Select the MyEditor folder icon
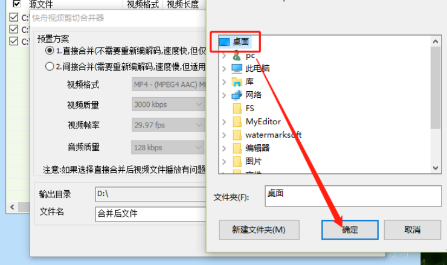 pyautogui.click(x=237, y=122)
